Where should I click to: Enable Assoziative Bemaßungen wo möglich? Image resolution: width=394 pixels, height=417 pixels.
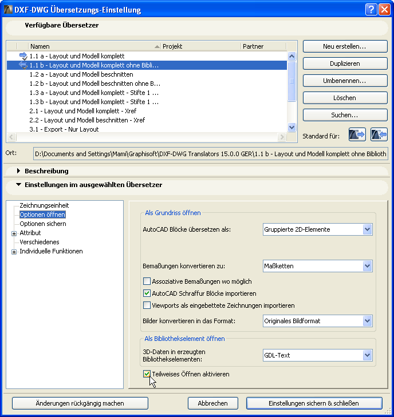click(147, 281)
